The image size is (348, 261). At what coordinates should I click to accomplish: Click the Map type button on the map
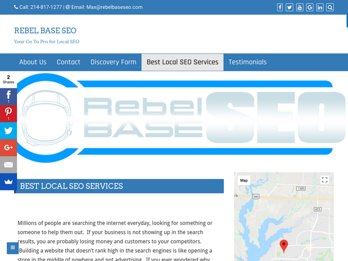point(244,180)
